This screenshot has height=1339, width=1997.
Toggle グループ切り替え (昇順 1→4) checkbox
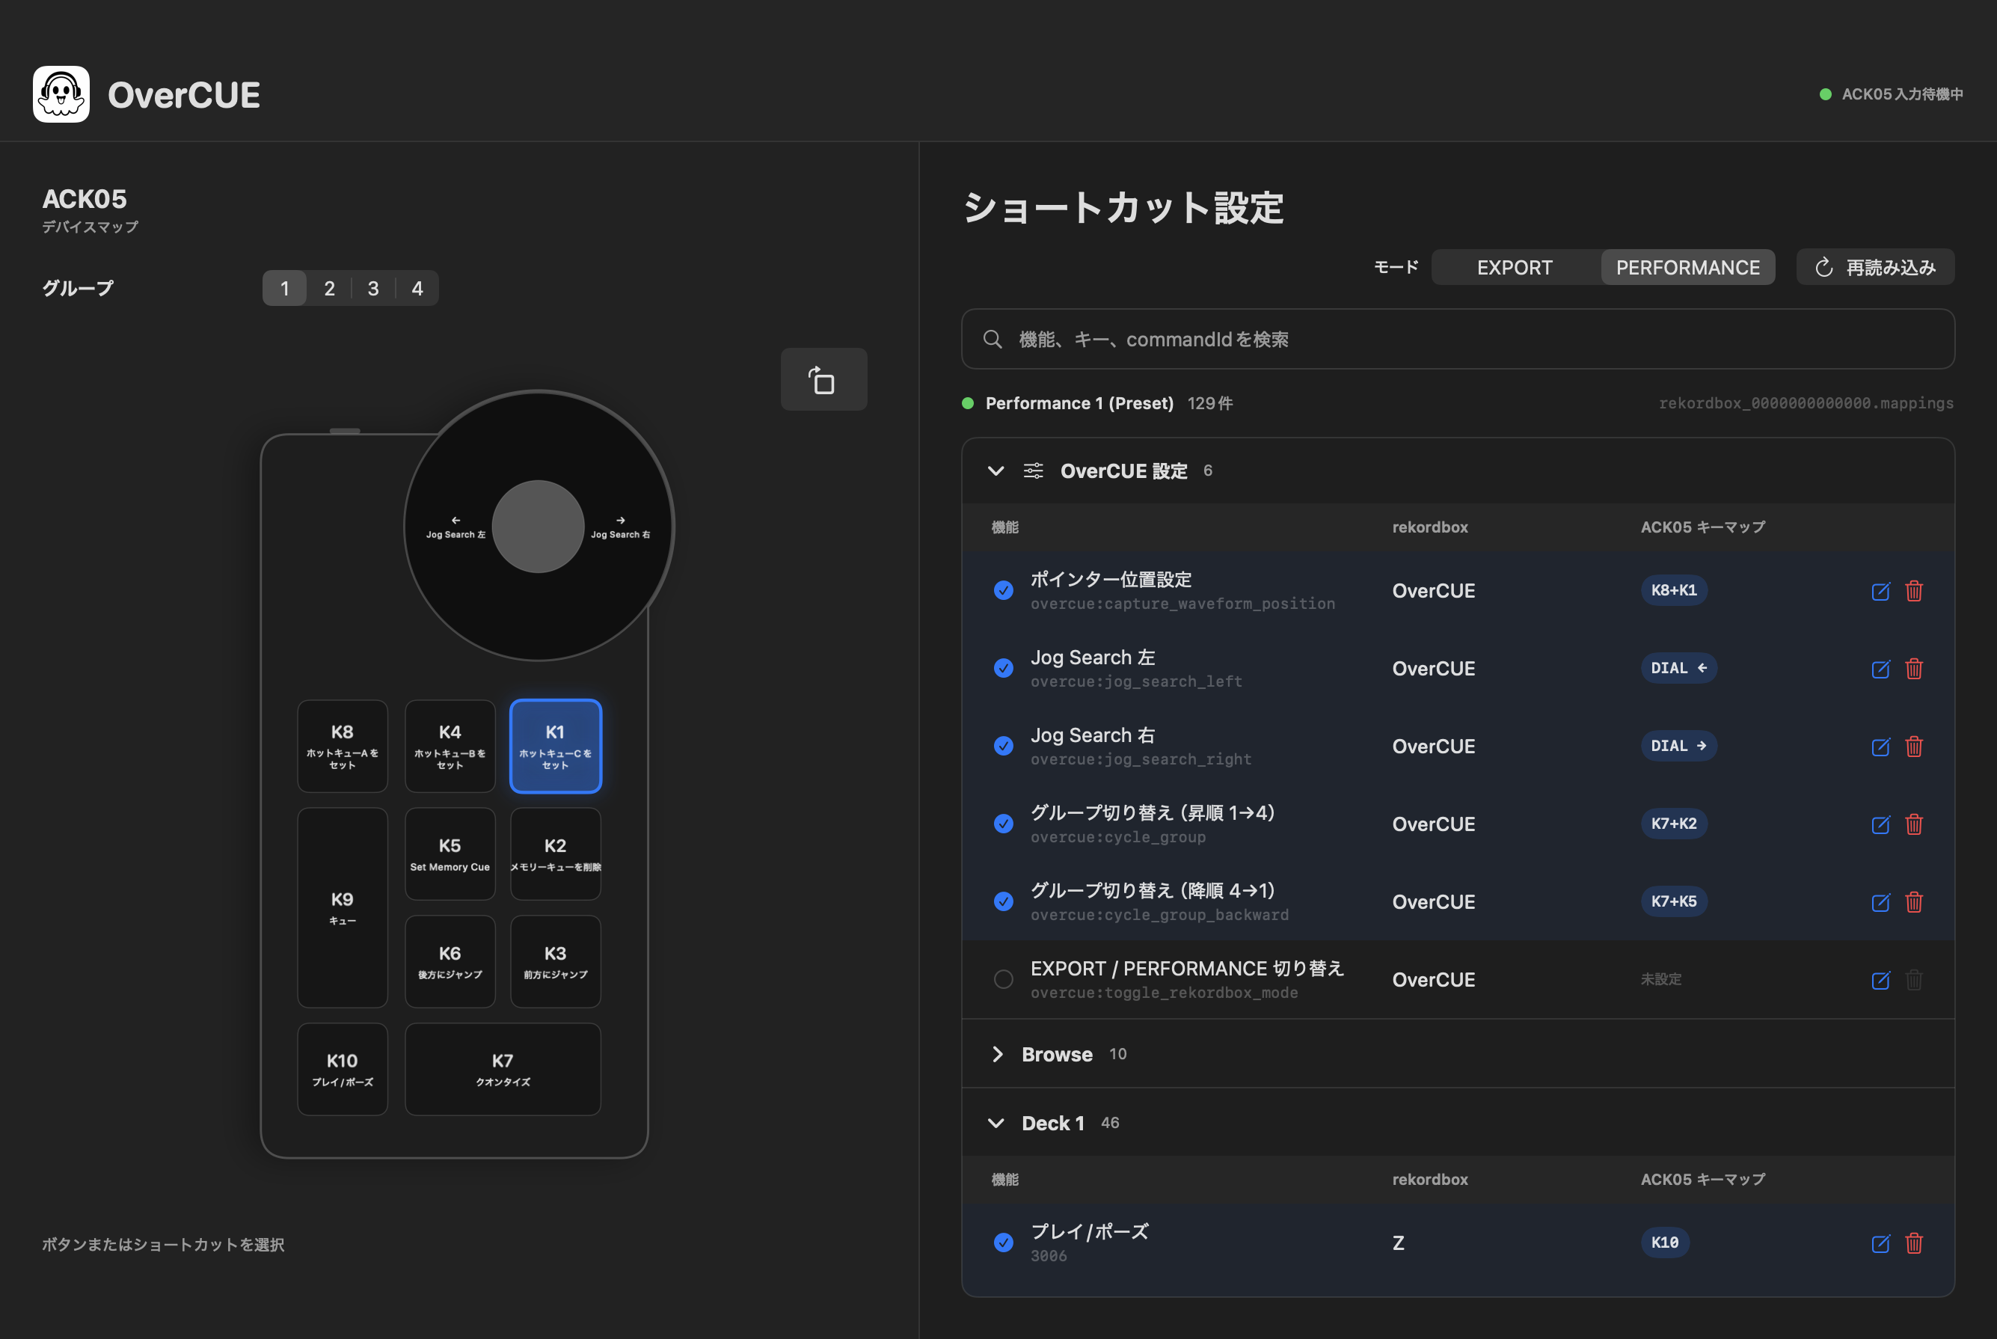[1003, 823]
